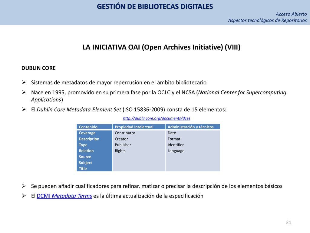
Task: Click the 'Language' table entry
Action: tap(176, 151)
